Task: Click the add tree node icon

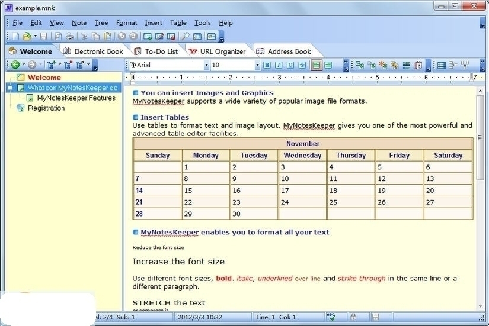Action: pyautogui.click(x=51, y=64)
